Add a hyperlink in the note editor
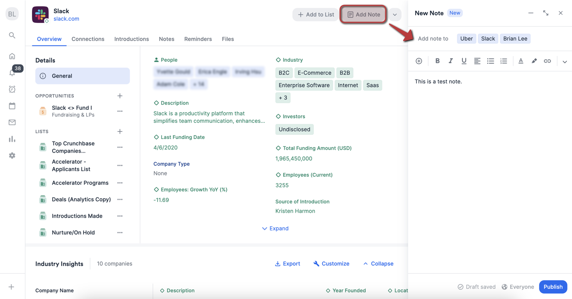 point(547,61)
